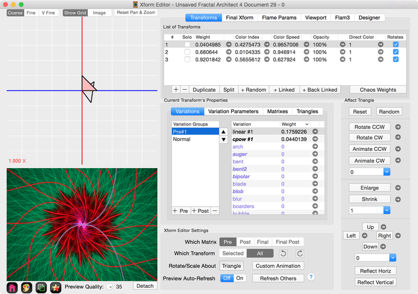Select the Normal variation group
Image resolution: width=418 pixels, height=294 pixels.
click(195, 139)
